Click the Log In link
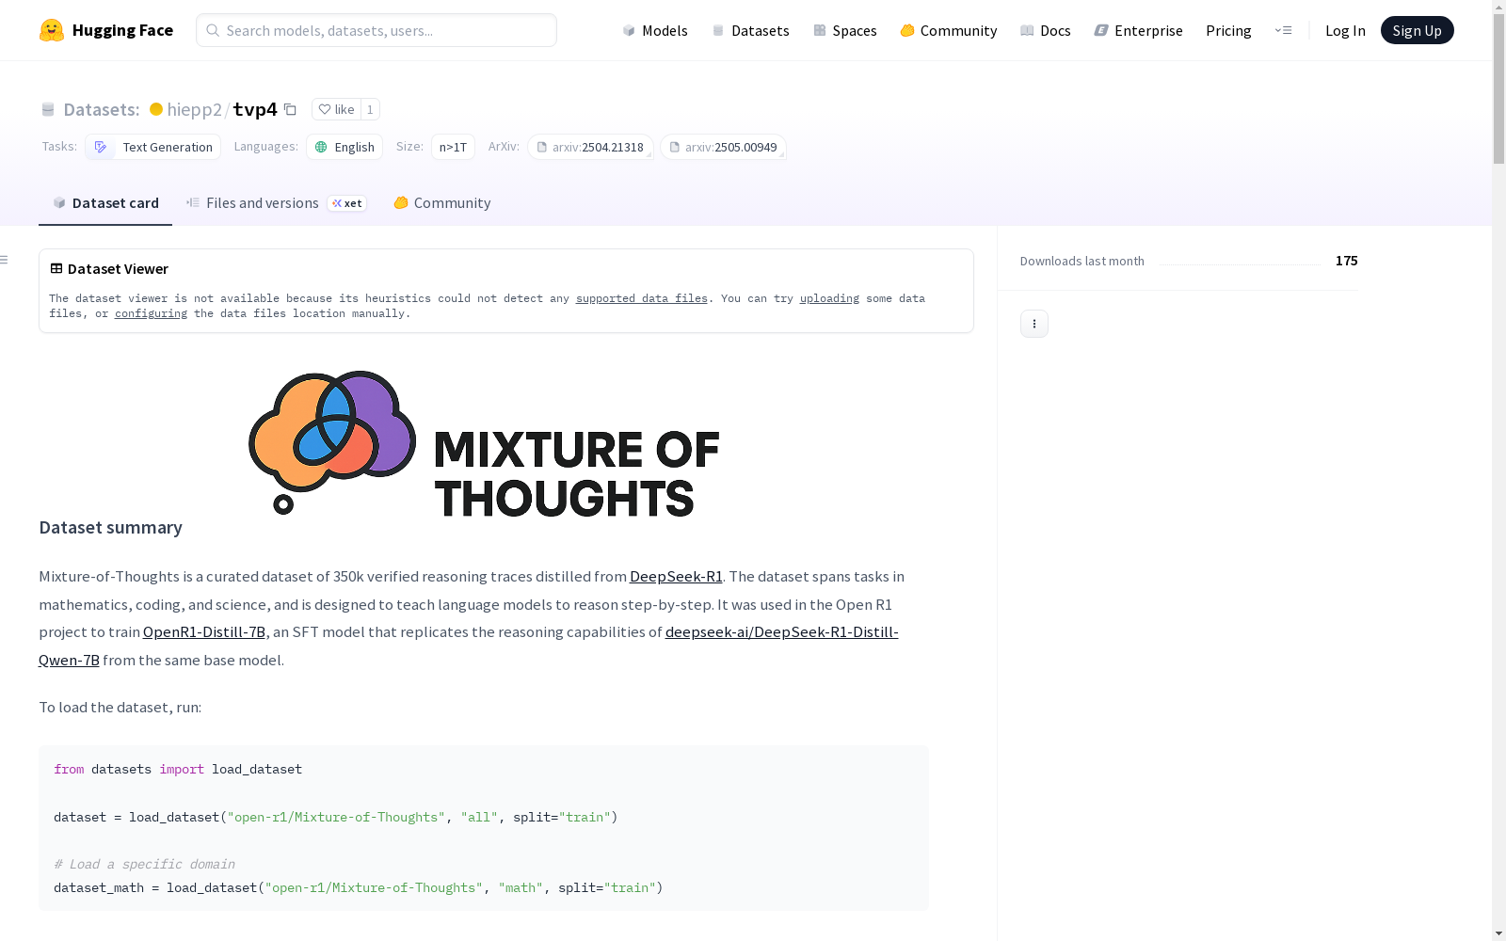Viewport: 1506px width, 941px height. point(1345,30)
